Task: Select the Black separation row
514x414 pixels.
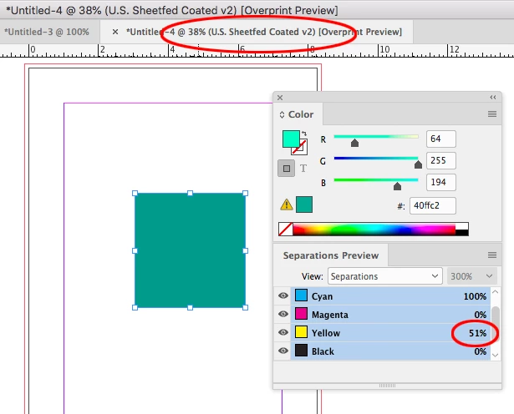Action: (390, 351)
